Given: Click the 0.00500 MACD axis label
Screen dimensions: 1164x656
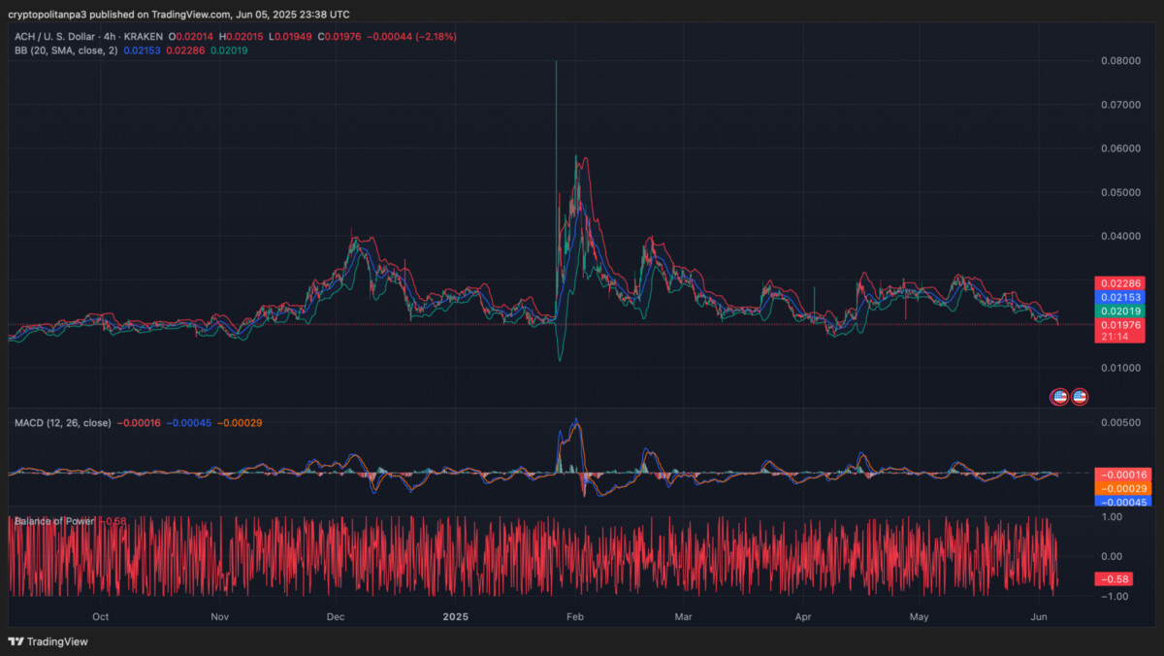Looking at the screenshot, I should point(1120,423).
